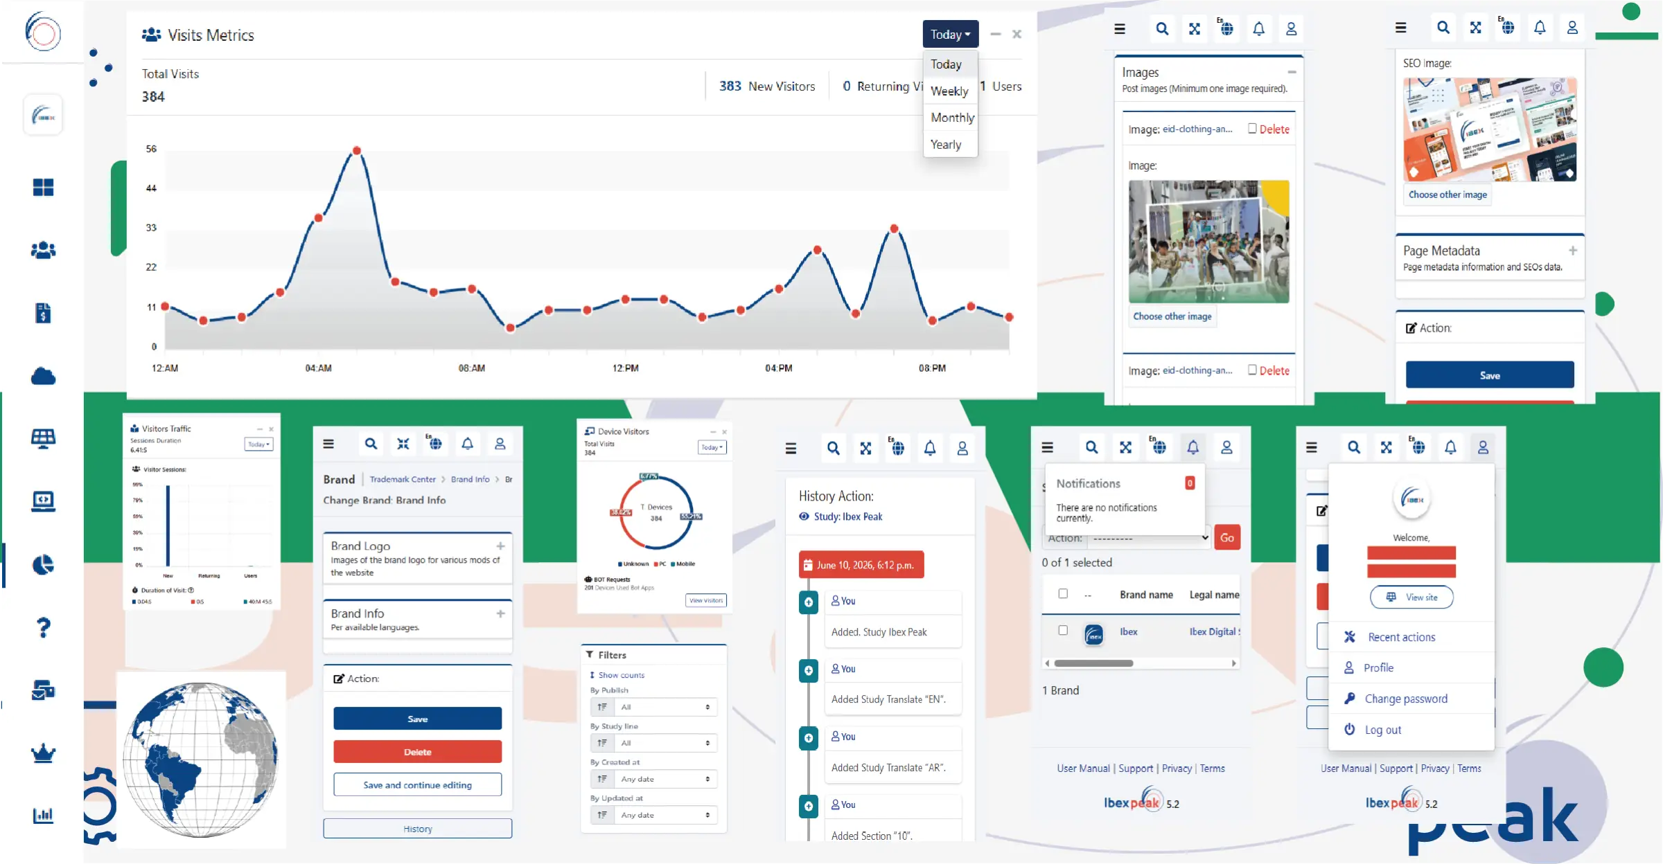This screenshot has height=864, width=1663.
Task: Tick the checkbox for the Ibex brand row
Action: pos(1063,630)
